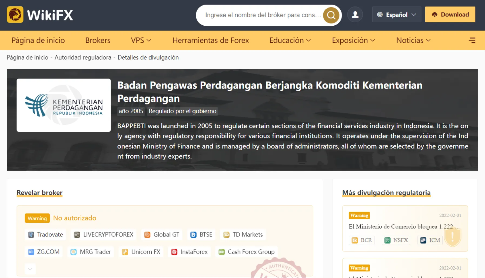Click breadcrumb 'Detalles de divulgación' text
The image size is (485, 278).
pyautogui.click(x=148, y=57)
